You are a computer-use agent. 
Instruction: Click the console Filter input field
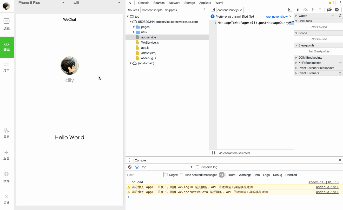click(144, 175)
